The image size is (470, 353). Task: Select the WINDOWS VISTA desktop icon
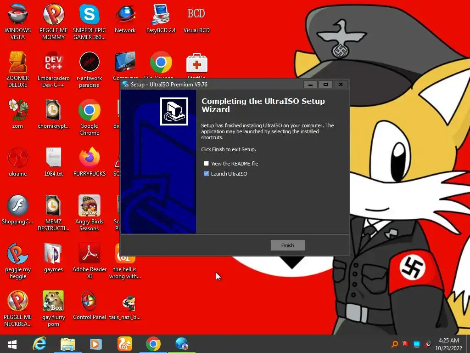pos(18,22)
